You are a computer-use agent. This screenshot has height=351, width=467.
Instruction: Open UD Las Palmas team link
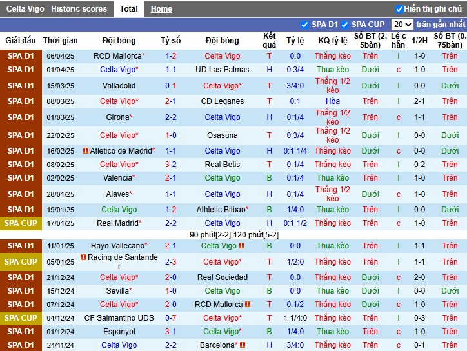click(x=222, y=70)
